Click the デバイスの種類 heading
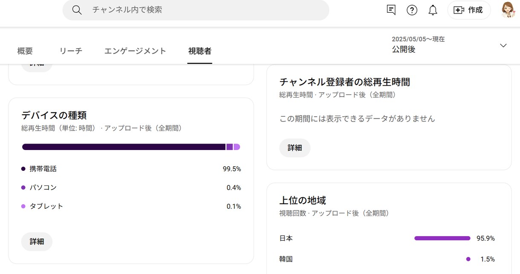The height and width of the screenshot is (274, 520). click(x=54, y=115)
